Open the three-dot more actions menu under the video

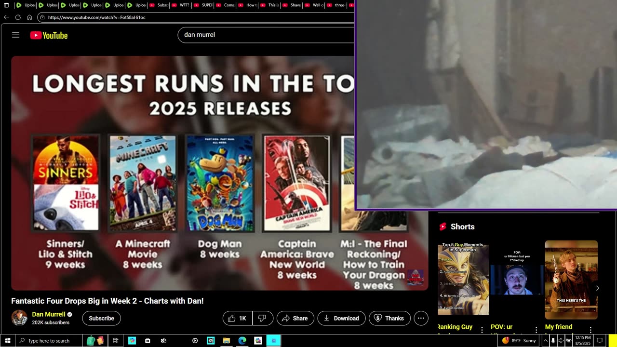[421, 318]
